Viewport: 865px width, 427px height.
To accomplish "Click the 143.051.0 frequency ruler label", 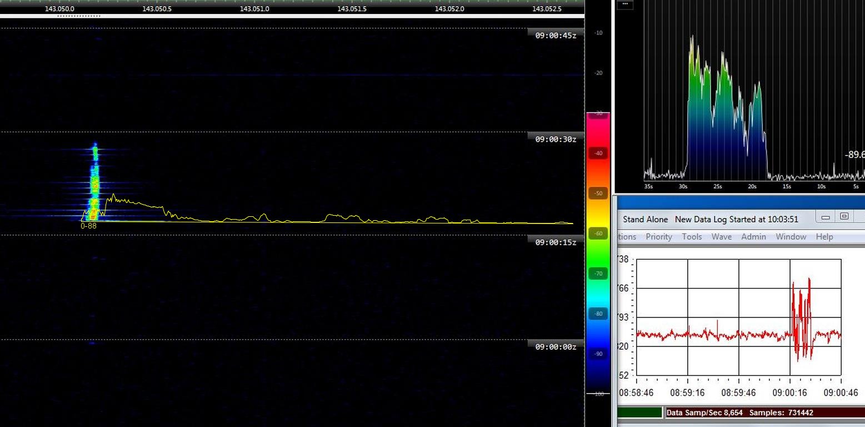I will point(254,9).
